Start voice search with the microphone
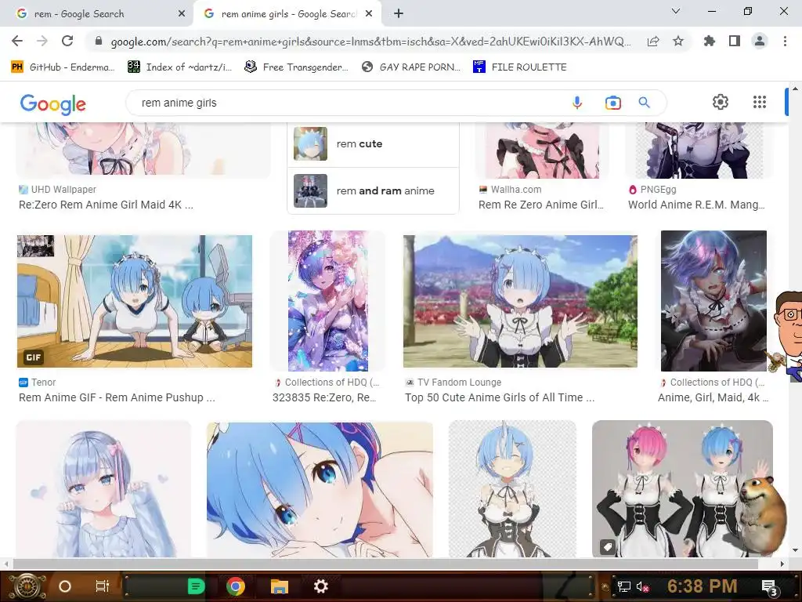Screen dimensions: 802x602 [x=577, y=103]
